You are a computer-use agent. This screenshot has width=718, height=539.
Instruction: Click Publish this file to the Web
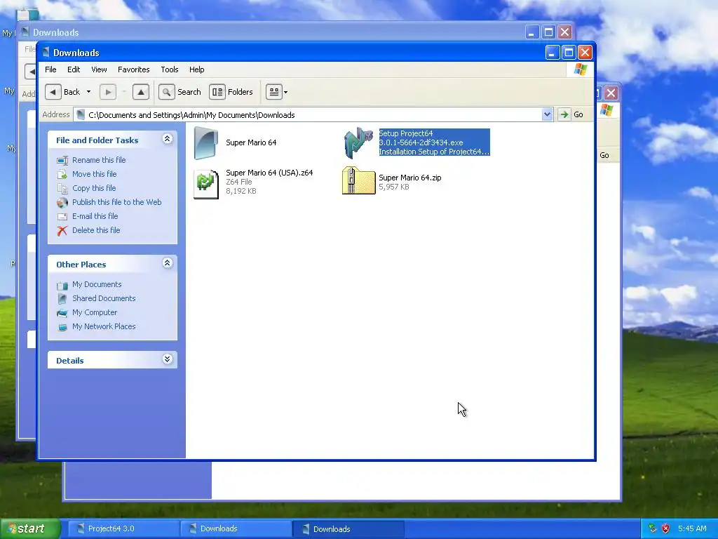tap(117, 202)
